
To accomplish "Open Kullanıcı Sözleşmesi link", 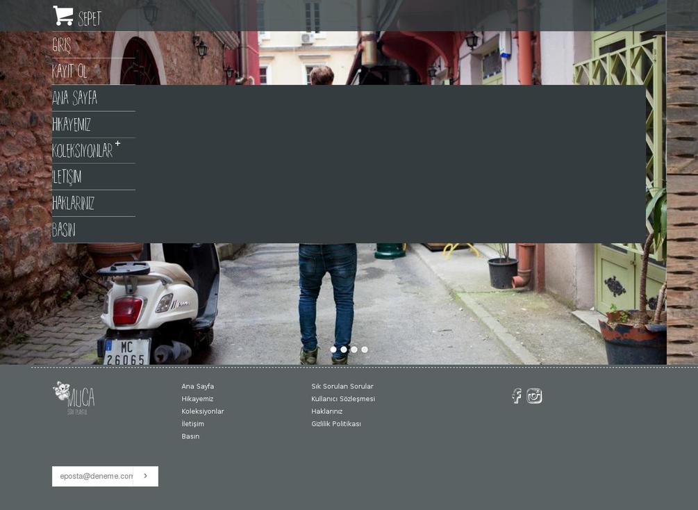I will [343, 399].
